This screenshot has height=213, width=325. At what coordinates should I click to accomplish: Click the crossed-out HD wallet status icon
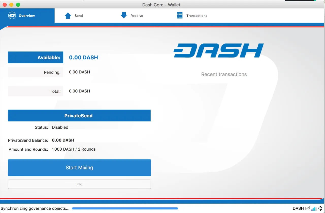click(307, 208)
